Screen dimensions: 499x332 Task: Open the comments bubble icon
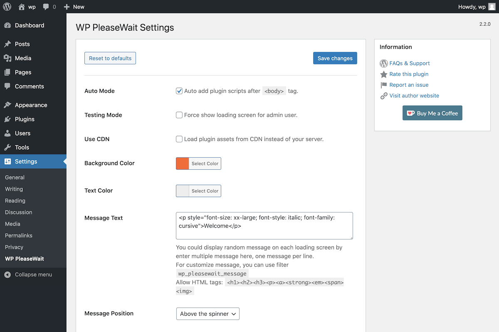pos(46,7)
